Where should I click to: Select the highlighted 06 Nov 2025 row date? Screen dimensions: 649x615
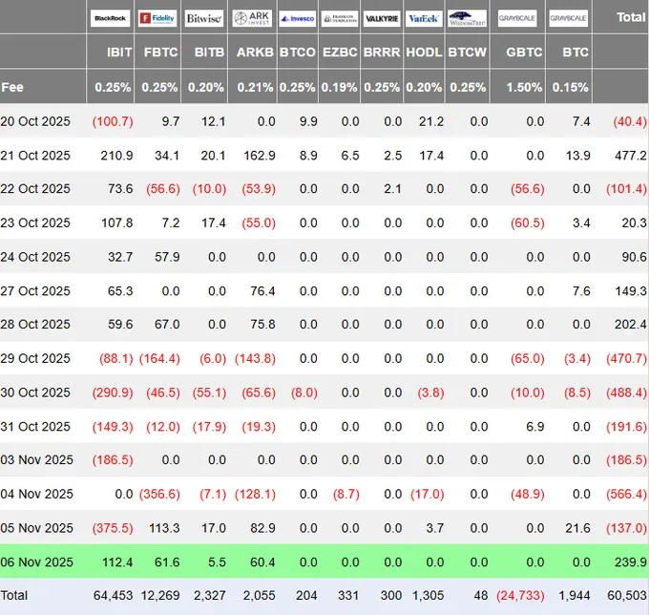36,562
